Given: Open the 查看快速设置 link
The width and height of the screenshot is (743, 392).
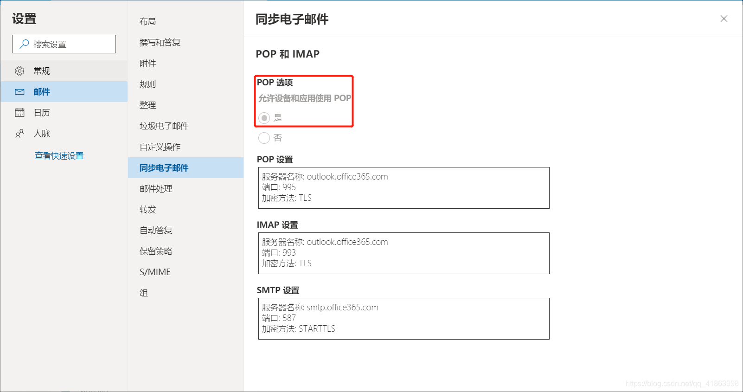Looking at the screenshot, I should coord(59,156).
